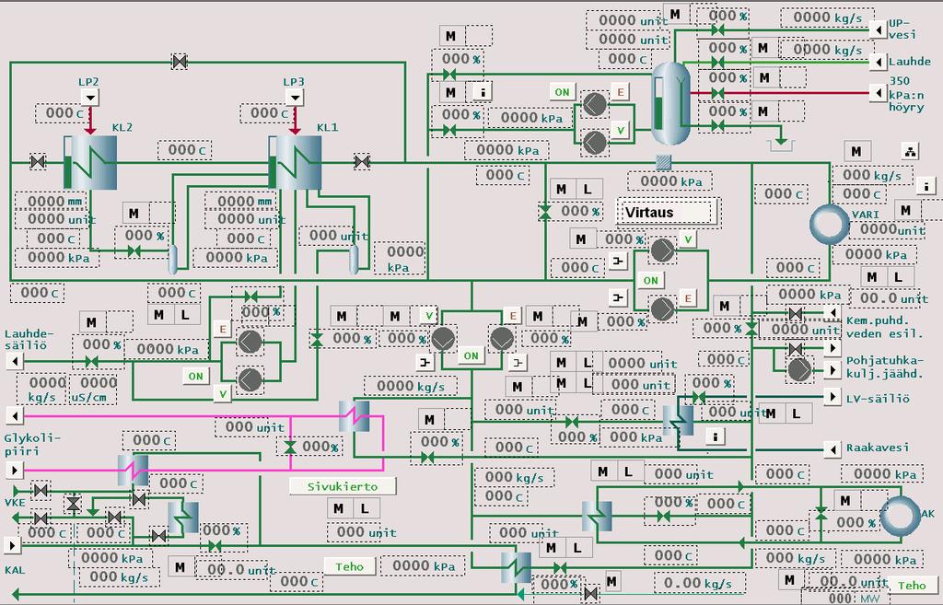The image size is (943, 605).
Task: Click the L button under Sivukierto
Action: click(x=365, y=508)
